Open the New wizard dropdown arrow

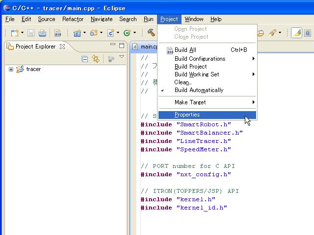[22, 33]
